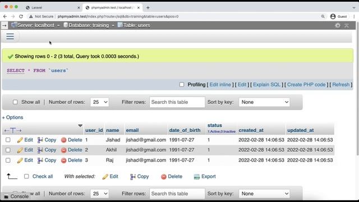Click the bottom Filter rows search field

(x=177, y=194)
